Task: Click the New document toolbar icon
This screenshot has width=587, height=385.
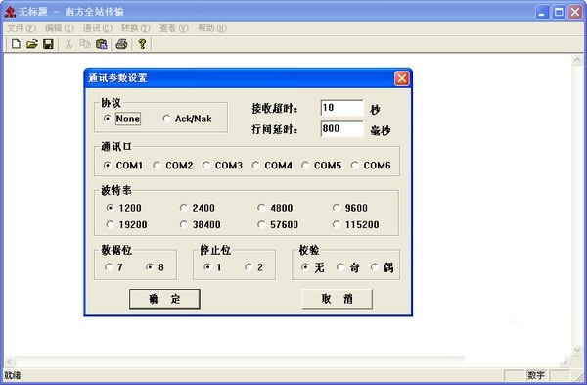Action: tap(16, 44)
